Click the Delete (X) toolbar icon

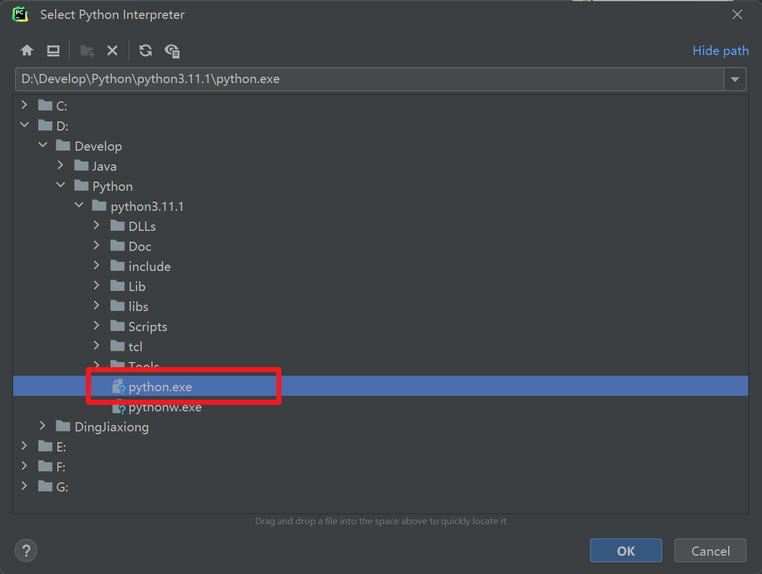[112, 50]
